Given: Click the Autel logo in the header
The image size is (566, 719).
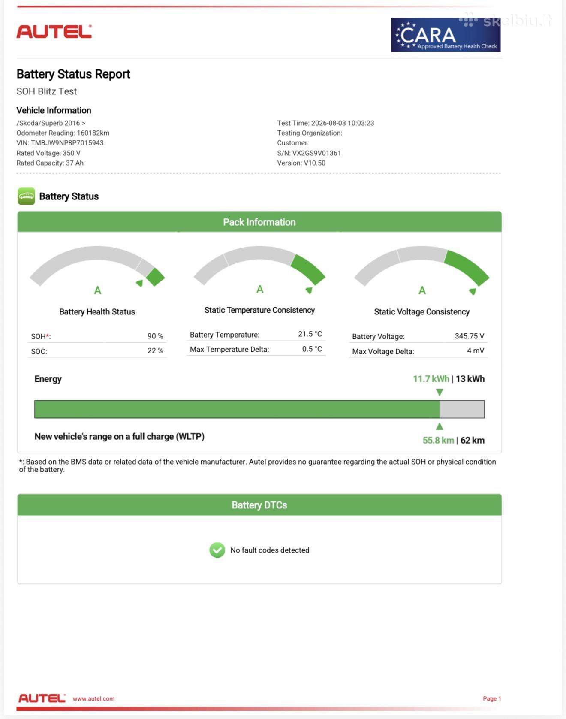Looking at the screenshot, I should pyautogui.click(x=54, y=32).
